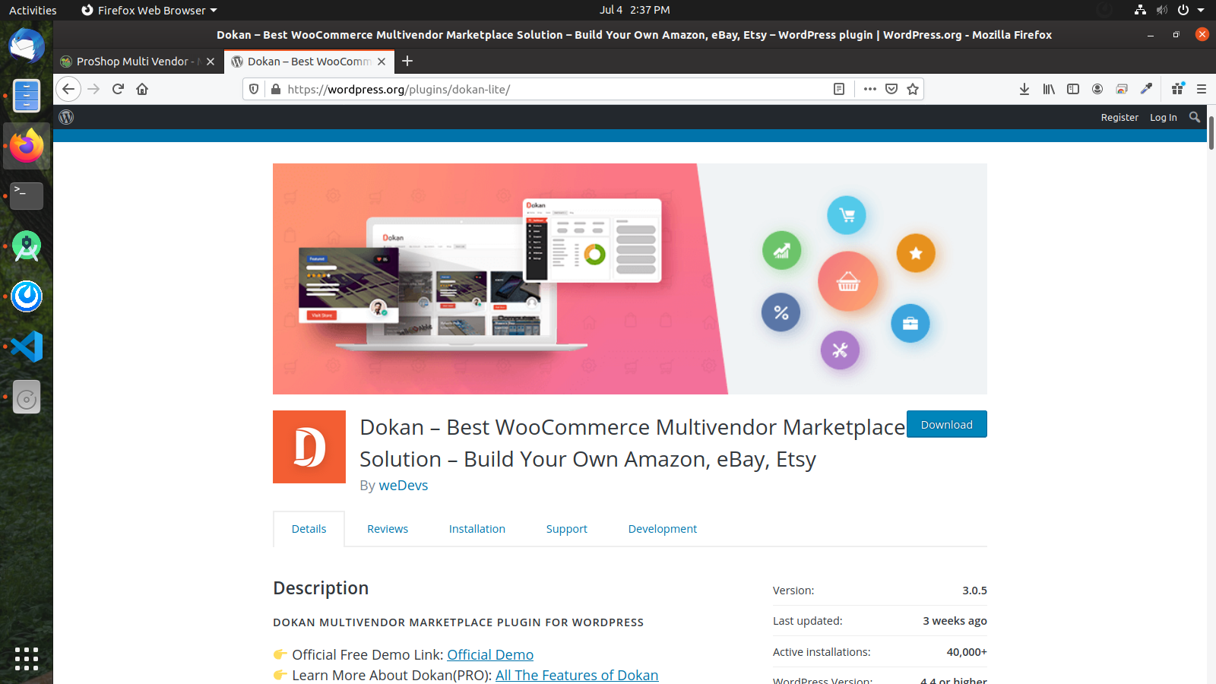Screen dimensions: 1216x684
Task: Click the page vertical scrollbar
Action: (1211, 133)
